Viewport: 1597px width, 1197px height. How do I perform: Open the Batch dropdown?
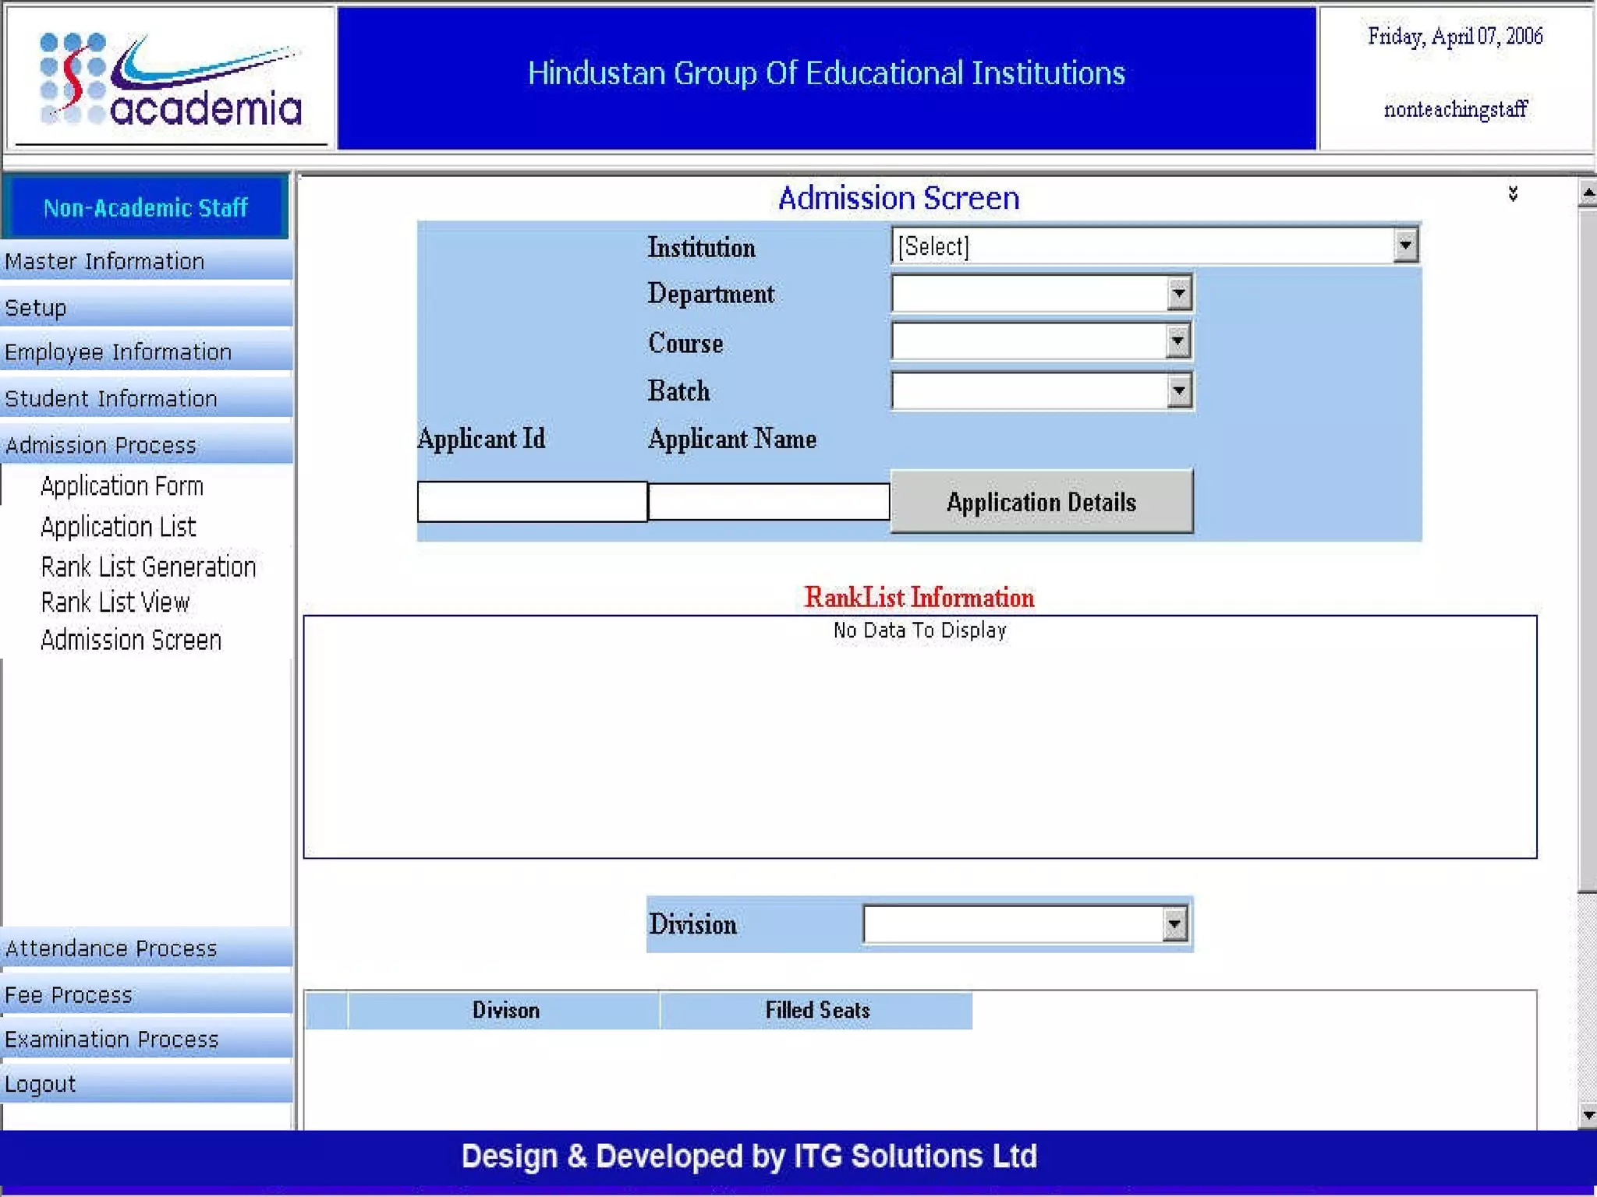[1178, 390]
